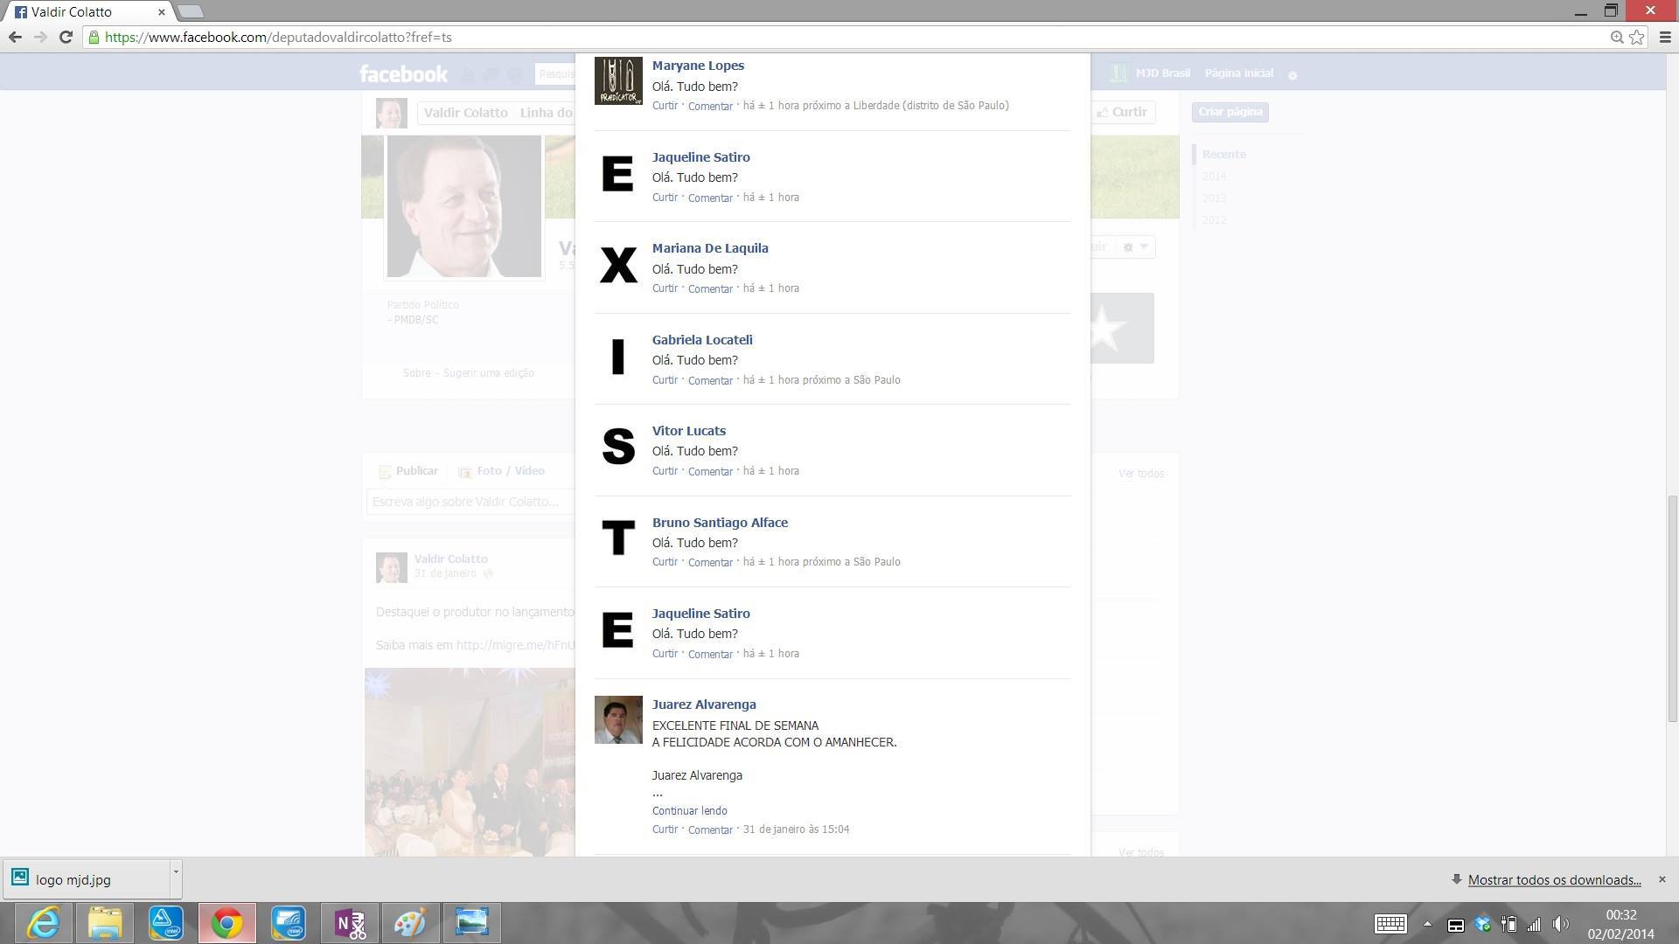The height and width of the screenshot is (944, 1679).
Task: Click the Facebook logo in header
Action: click(x=403, y=73)
